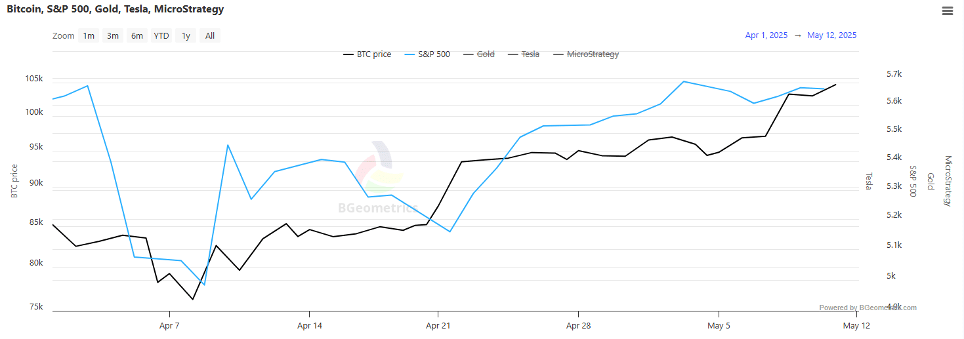This screenshot has height=339, width=964.
Task: Open the Powered by BGeometrics link
Action: coord(868,308)
